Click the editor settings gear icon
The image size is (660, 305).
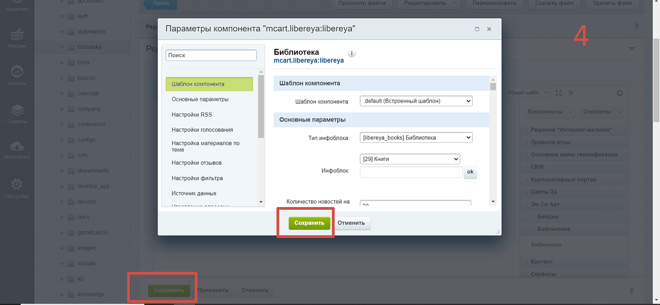(620, 93)
